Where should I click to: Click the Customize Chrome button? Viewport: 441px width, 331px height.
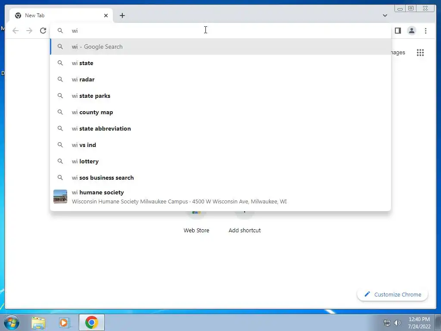[393, 294]
